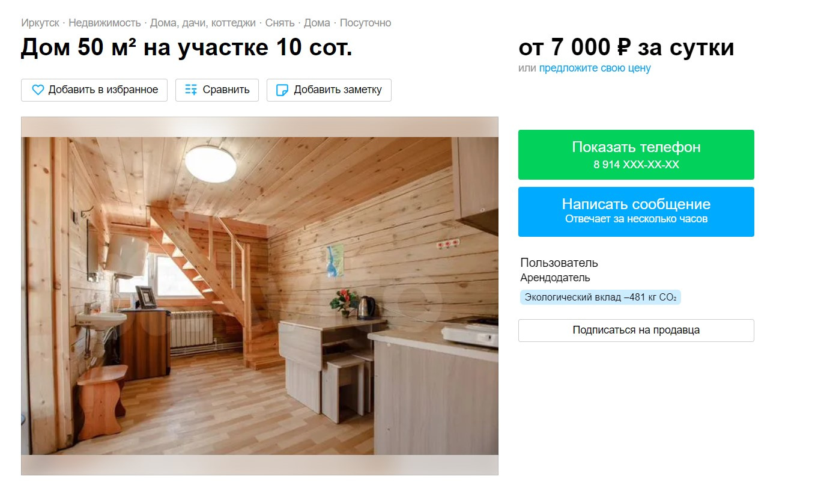Open the house interior photo

tap(259, 296)
